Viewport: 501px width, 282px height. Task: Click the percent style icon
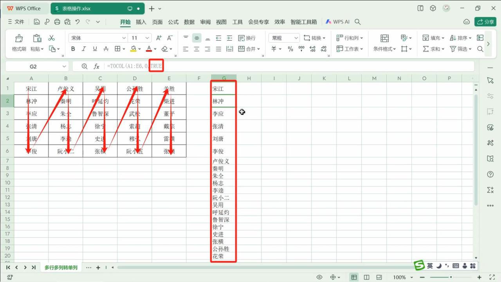coord(290,49)
